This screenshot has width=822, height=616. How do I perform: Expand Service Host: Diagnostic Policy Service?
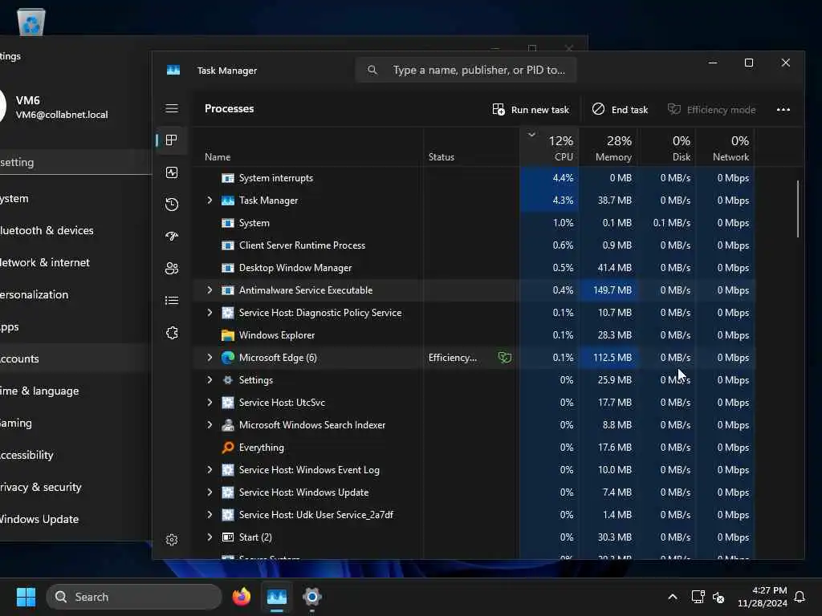click(x=210, y=313)
